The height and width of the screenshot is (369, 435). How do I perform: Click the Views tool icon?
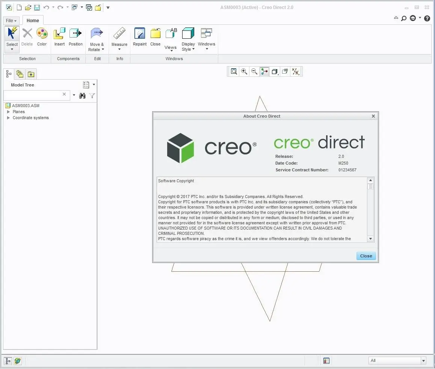click(x=171, y=34)
